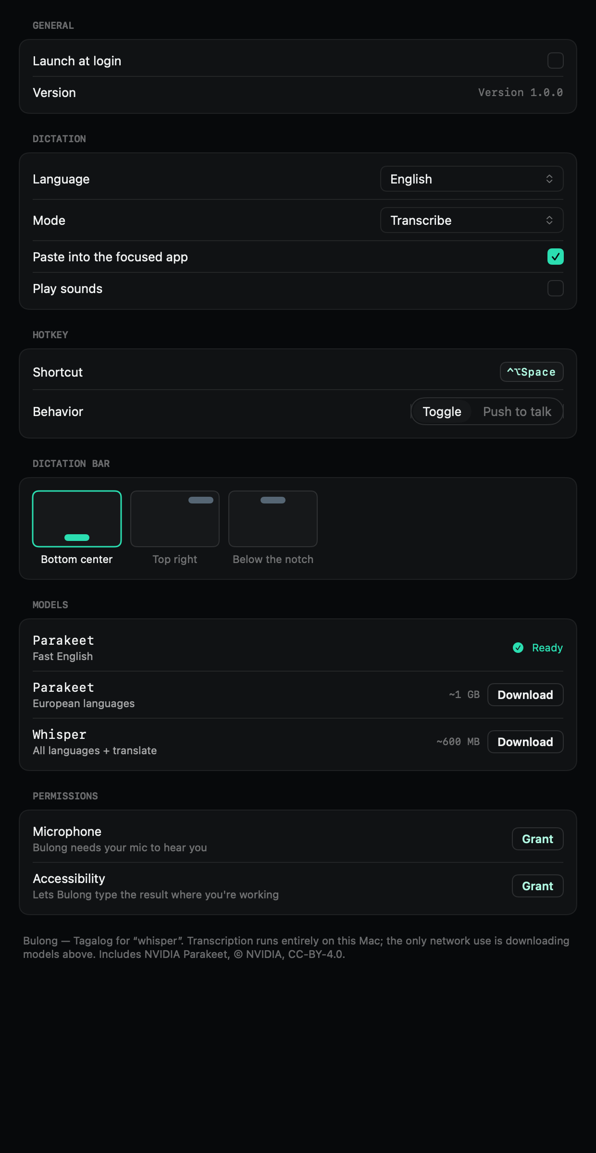Grant Microphone permission
Image resolution: width=596 pixels, height=1153 pixels.
[x=537, y=839]
